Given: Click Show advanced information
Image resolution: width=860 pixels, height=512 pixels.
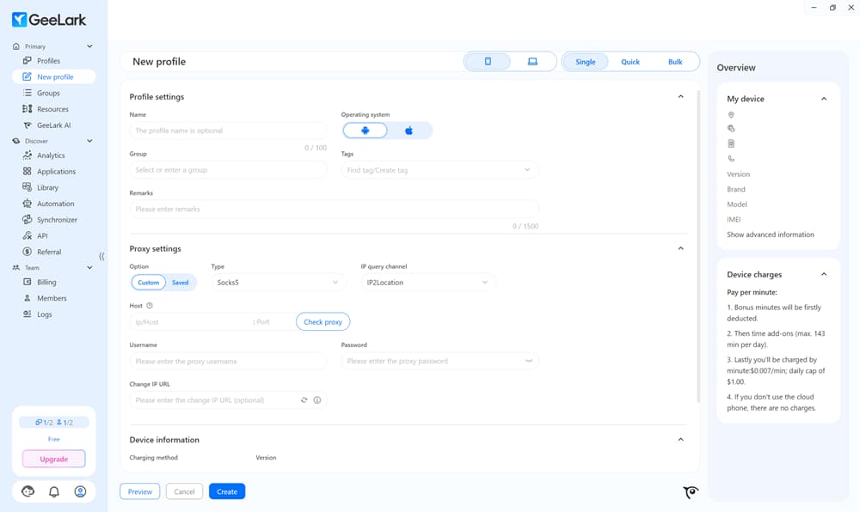Looking at the screenshot, I should tap(771, 234).
